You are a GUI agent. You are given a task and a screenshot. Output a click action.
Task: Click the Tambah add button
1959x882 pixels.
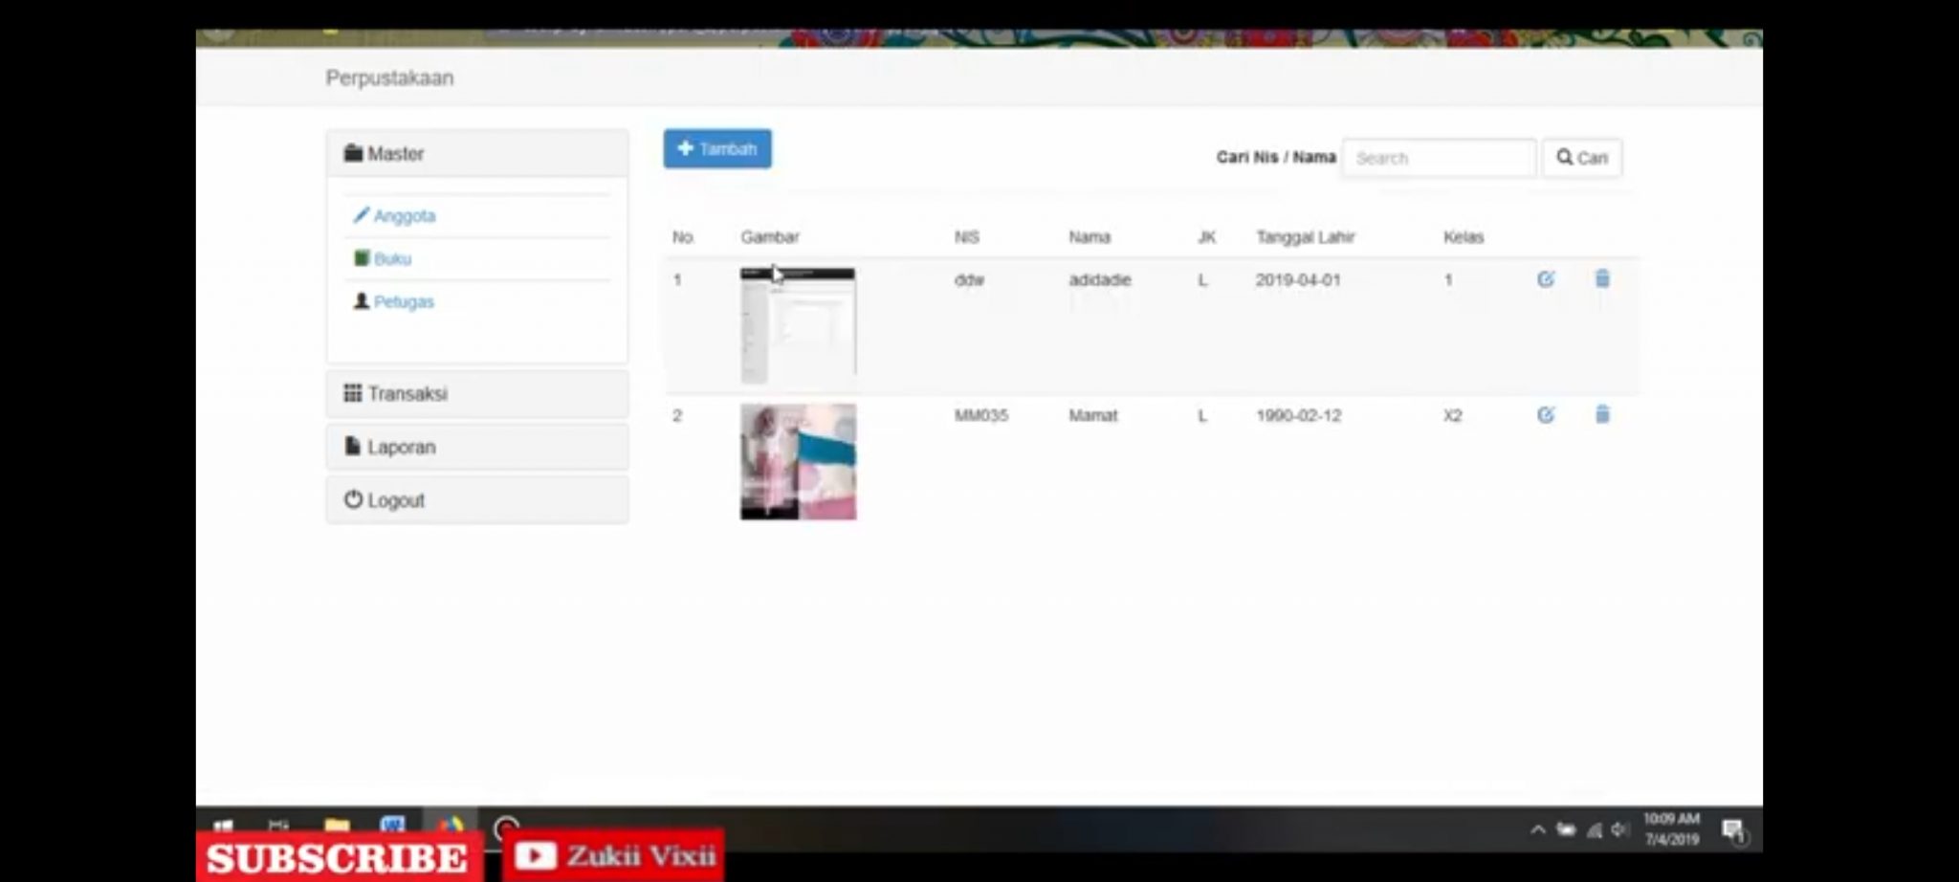pyautogui.click(x=717, y=149)
